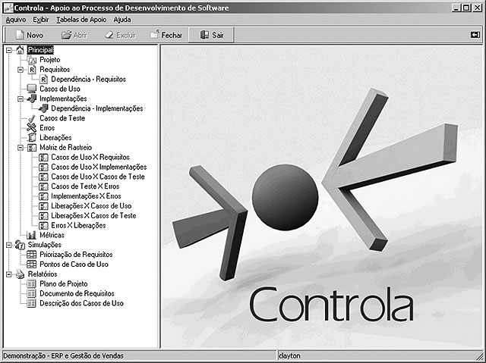The height and width of the screenshot is (363, 486).
Task: Click the bar chart icon beside Métricas
Action: click(x=32, y=235)
